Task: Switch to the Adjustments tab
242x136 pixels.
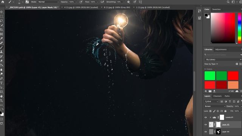Action: 221,49
